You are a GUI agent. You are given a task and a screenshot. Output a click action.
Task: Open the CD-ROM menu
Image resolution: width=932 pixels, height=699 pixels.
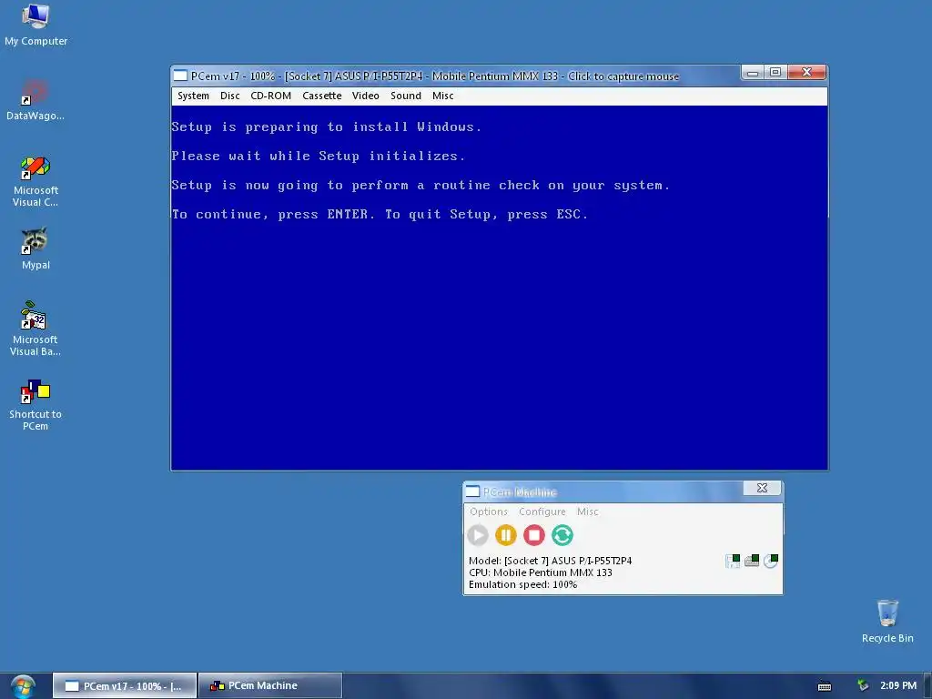270,96
